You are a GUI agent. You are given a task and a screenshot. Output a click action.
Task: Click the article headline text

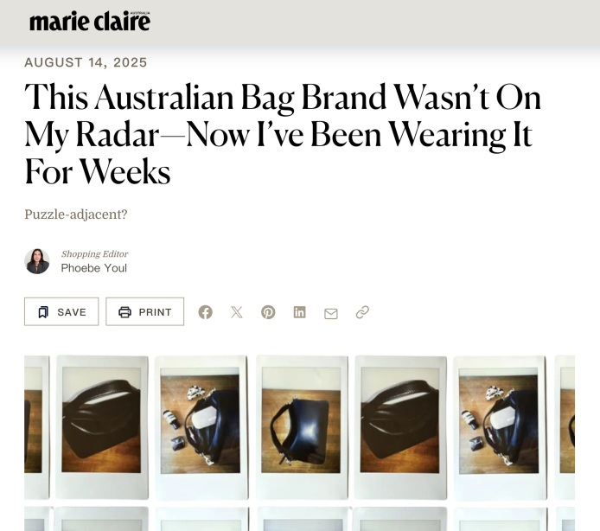click(283, 134)
